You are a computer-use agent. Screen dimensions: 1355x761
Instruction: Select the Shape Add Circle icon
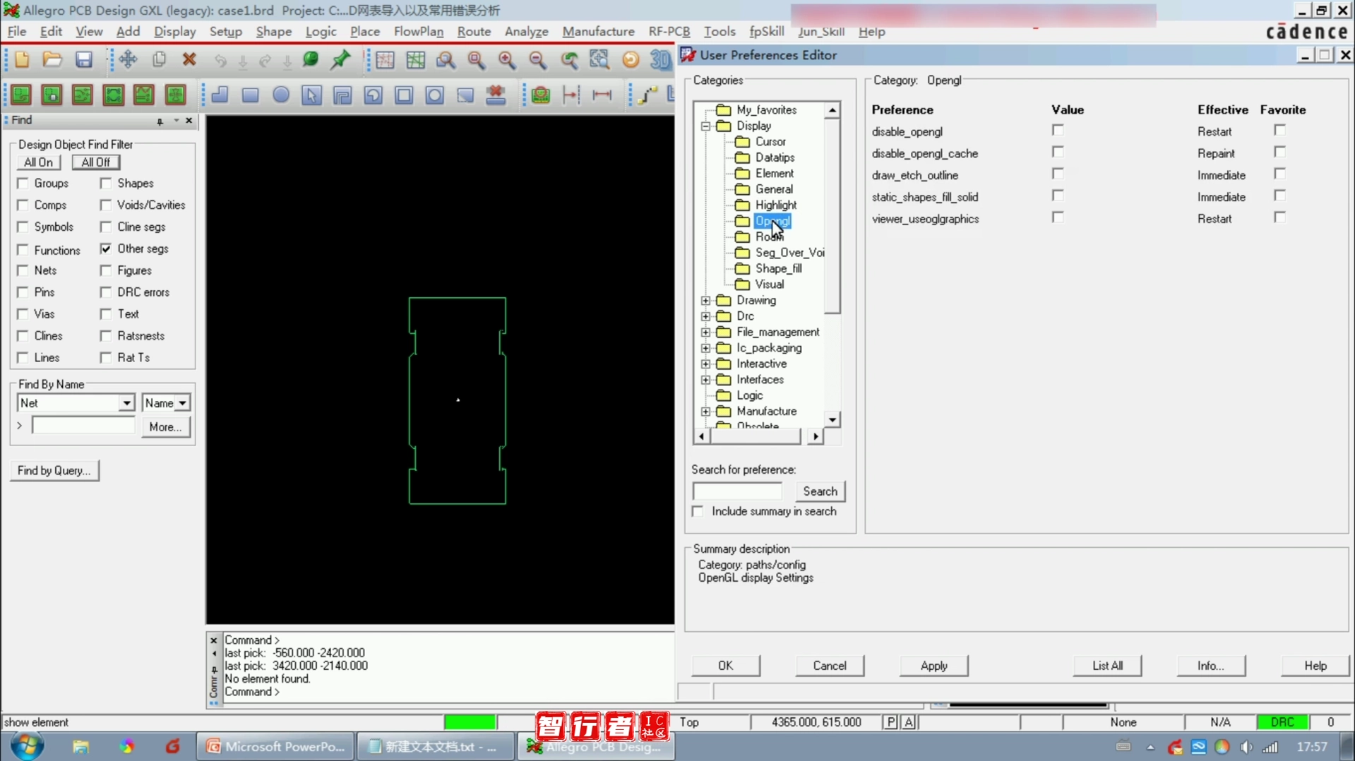(x=281, y=95)
